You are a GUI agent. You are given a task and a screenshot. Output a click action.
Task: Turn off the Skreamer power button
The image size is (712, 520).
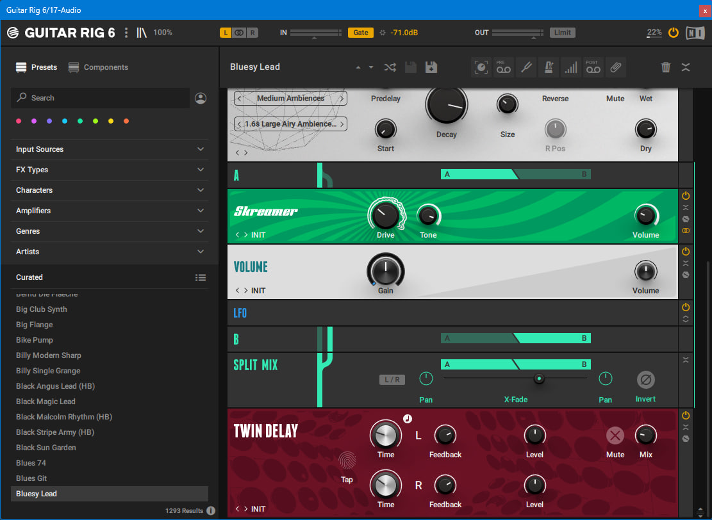pyautogui.click(x=686, y=195)
